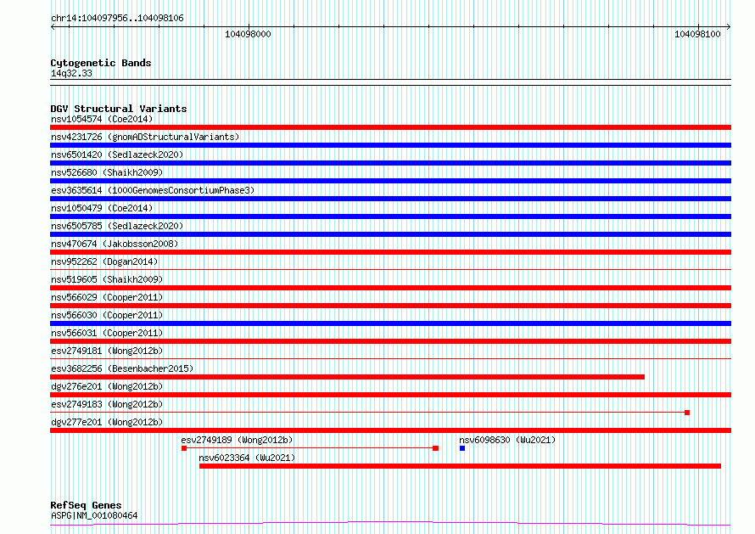The image size is (755, 534).
Task: Select the red bar under nsv566029
Action: point(390,306)
